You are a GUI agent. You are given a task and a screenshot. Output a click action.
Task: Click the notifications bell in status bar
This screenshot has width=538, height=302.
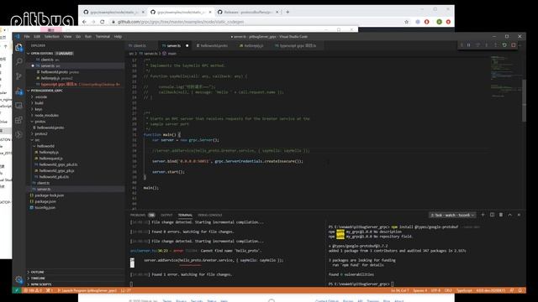[x=520, y=290]
